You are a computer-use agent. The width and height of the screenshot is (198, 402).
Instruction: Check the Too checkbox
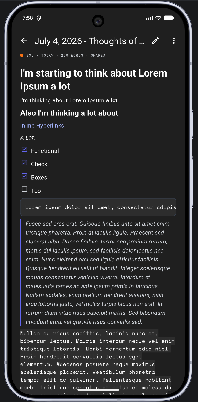pos(24,189)
